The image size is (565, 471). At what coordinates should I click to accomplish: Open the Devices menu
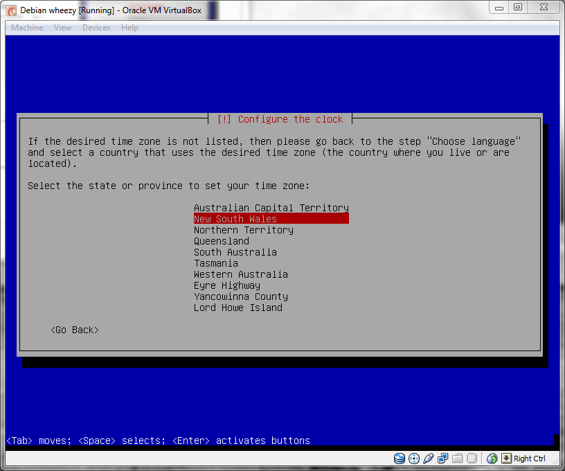(96, 28)
